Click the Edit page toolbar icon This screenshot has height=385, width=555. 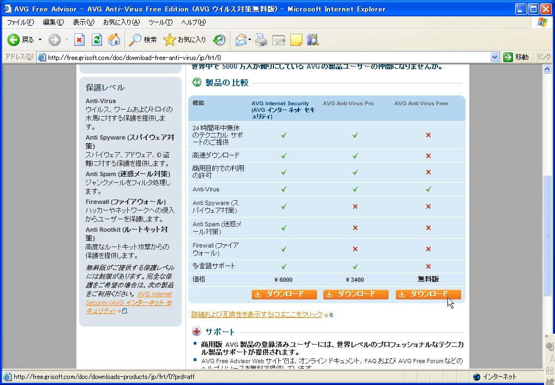pyautogui.click(x=278, y=40)
